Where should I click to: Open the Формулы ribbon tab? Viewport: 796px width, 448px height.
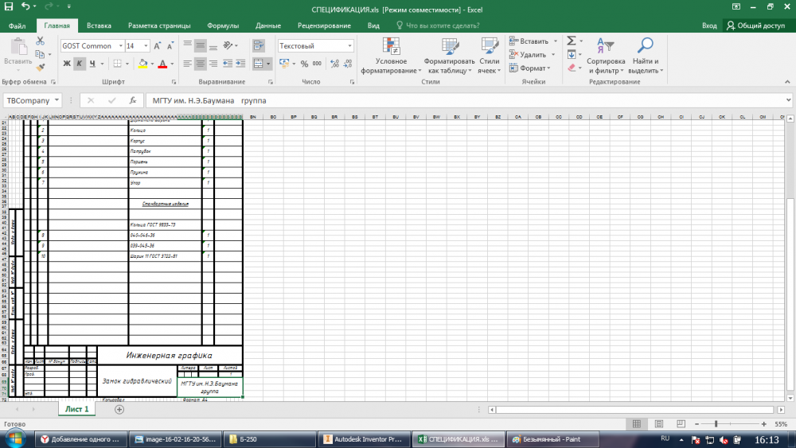pyautogui.click(x=222, y=25)
